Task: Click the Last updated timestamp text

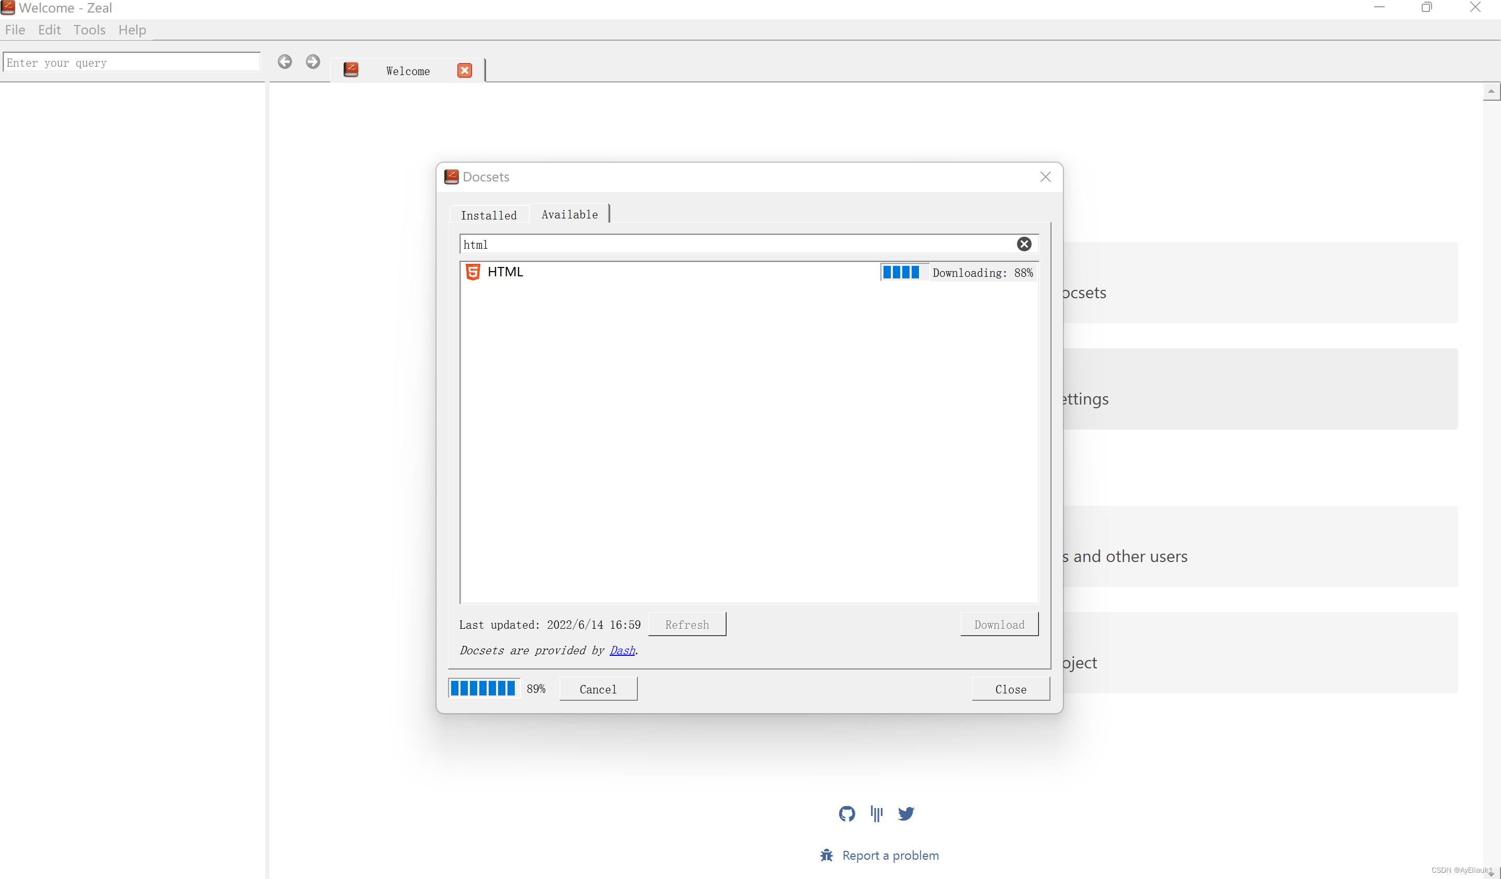Action: pos(550,624)
